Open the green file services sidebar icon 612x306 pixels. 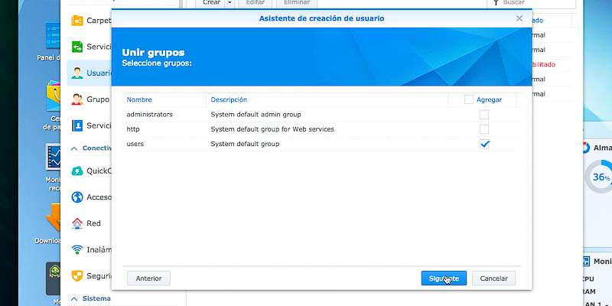tap(77, 47)
